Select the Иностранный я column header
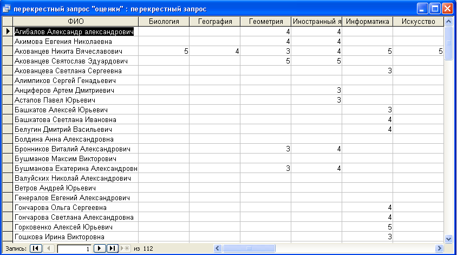The image size is (457, 255). 317,21
